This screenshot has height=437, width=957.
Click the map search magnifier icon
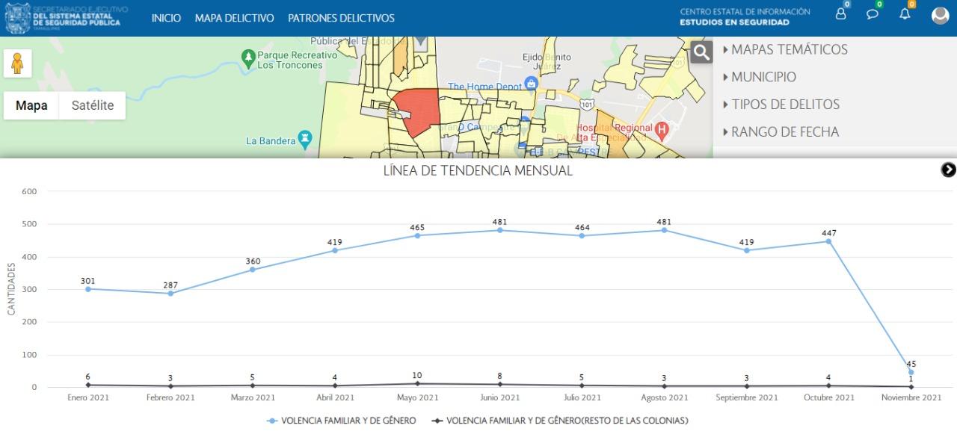coord(701,52)
